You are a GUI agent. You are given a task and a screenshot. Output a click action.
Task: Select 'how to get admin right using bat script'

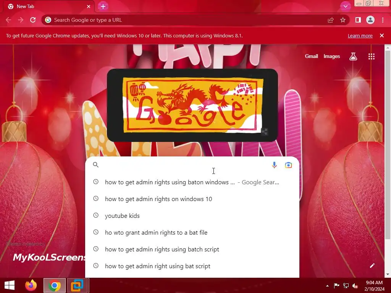pos(192,266)
